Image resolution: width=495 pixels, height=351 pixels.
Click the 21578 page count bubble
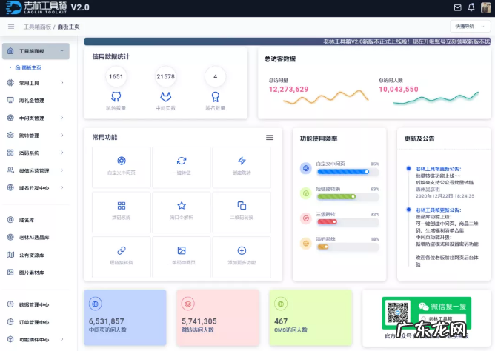165,76
